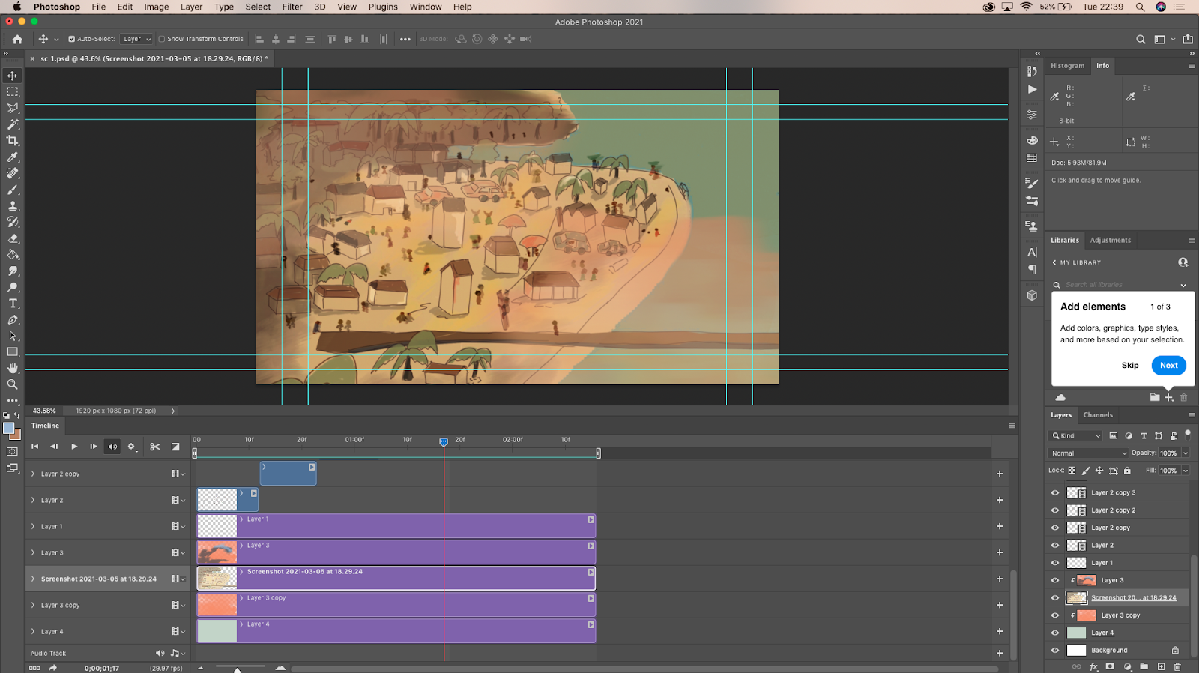The height and width of the screenshot is (673, 1199).
Task: Toggle the Auto-Select checkbox
Action: click(72, 39)
